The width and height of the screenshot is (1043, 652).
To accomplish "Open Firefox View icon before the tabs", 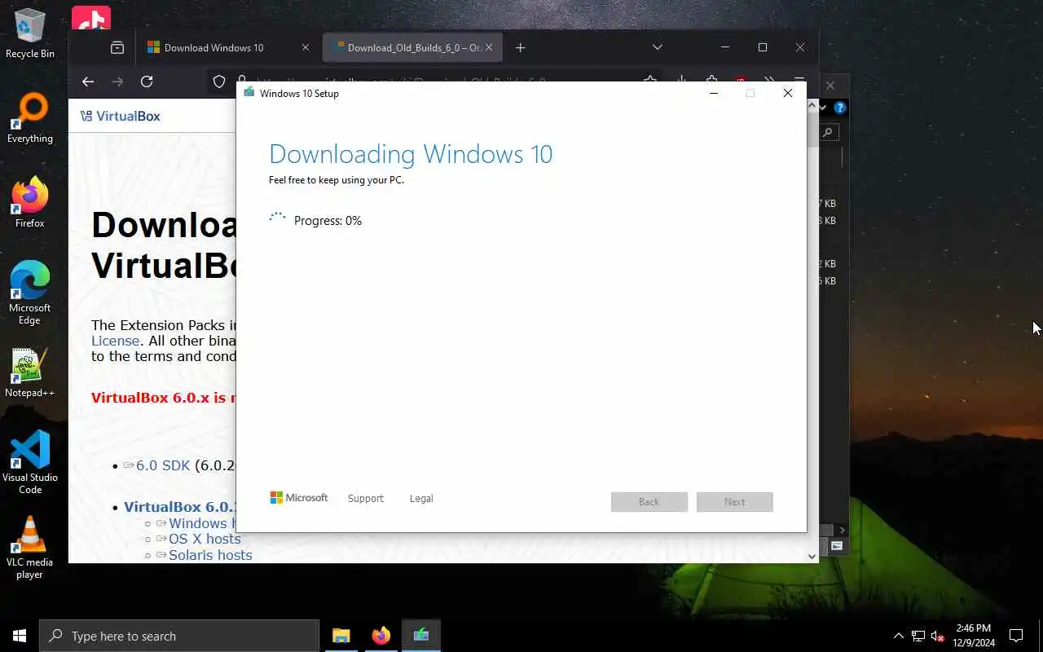I will tap(117, 47).
